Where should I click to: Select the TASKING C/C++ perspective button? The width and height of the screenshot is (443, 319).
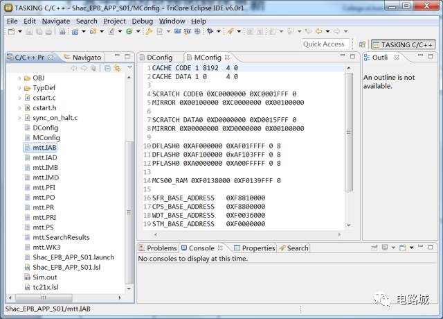tap(403, 44)
